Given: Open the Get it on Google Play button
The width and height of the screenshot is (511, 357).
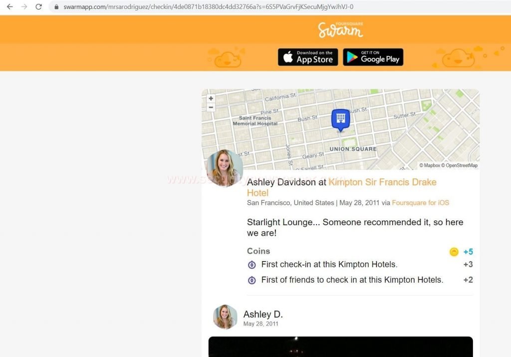Looking at the screenshot, I should pos(373,57).
